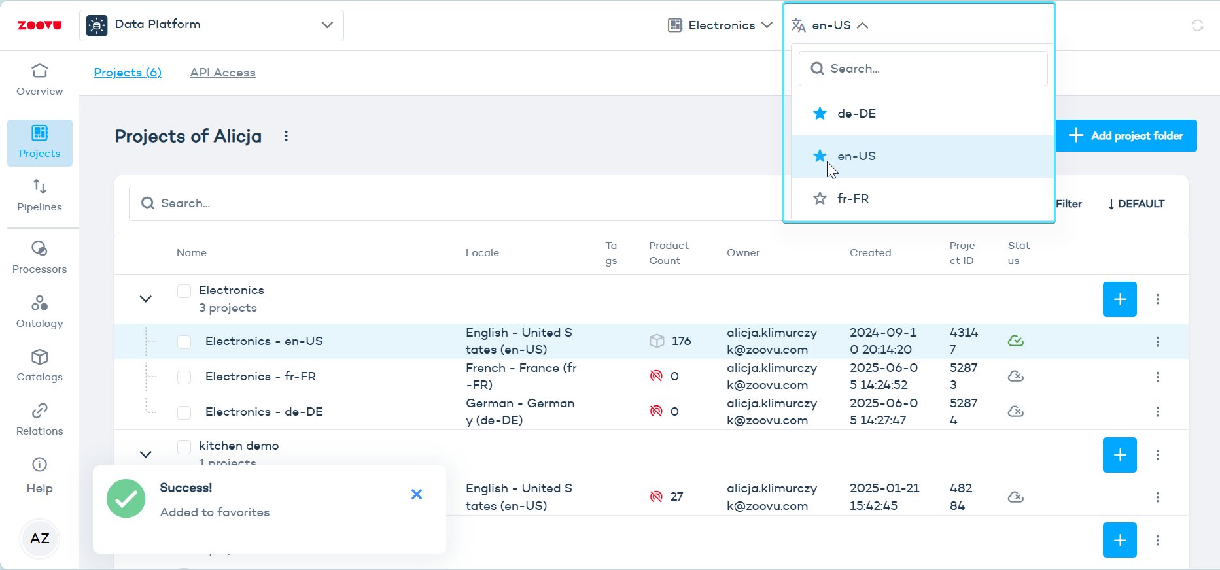1220x570 pixels.
Task: Collapse the Electronics folder chevron
Action: click(x=146, y=299)
